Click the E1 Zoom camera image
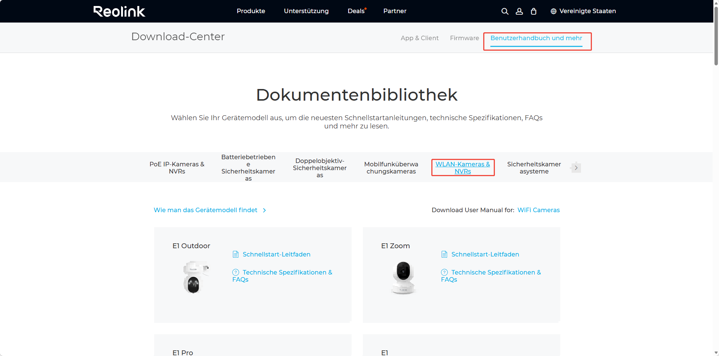Viewport: 719px width, 356px height. point(403,278)
